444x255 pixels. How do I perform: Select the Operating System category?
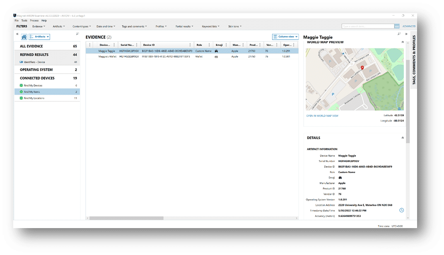(47, 70)
